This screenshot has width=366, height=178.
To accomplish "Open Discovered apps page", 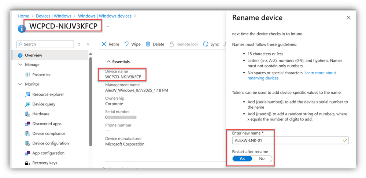I will coord(47,124).
